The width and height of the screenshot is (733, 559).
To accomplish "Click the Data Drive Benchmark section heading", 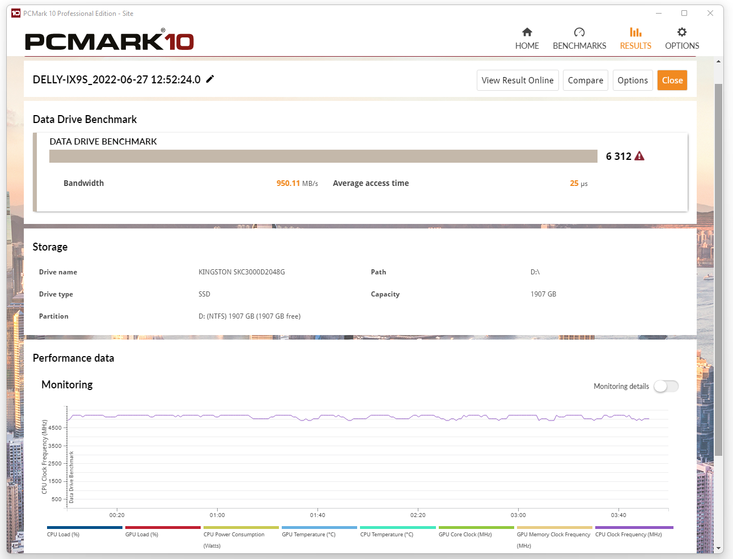I will click(84, 119).
